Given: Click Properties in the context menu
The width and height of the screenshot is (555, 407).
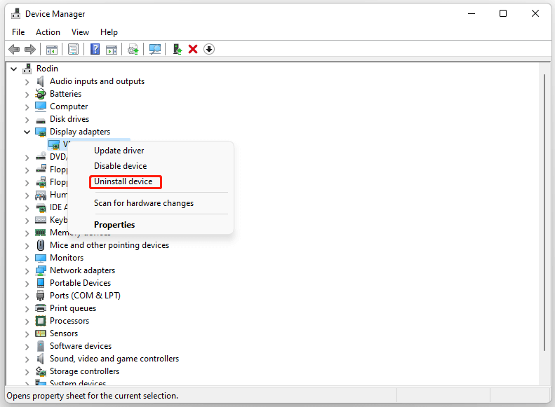Looking at the screenshot, I should [114, 225].
